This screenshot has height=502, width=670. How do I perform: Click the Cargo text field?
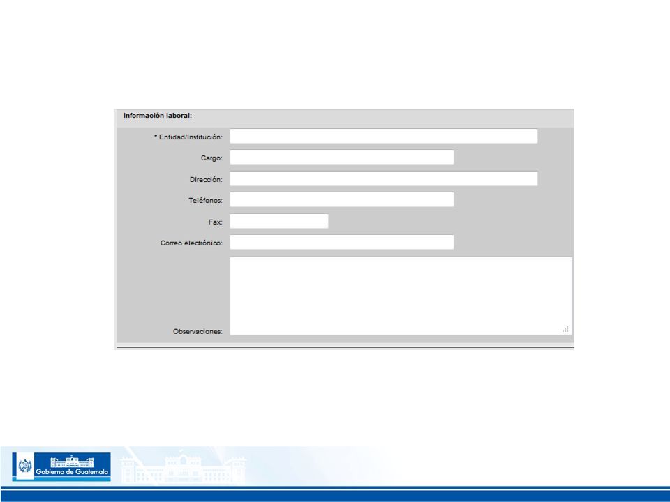[342, 157]
